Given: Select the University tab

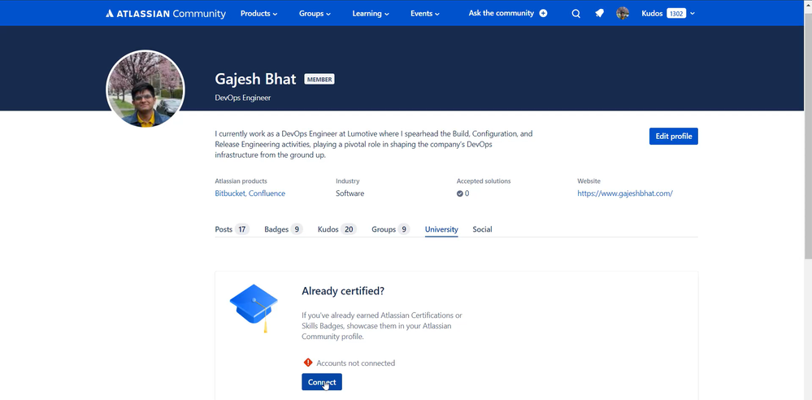Looking at the screenshot, I should pyautogui.click(x=441, y=229).
